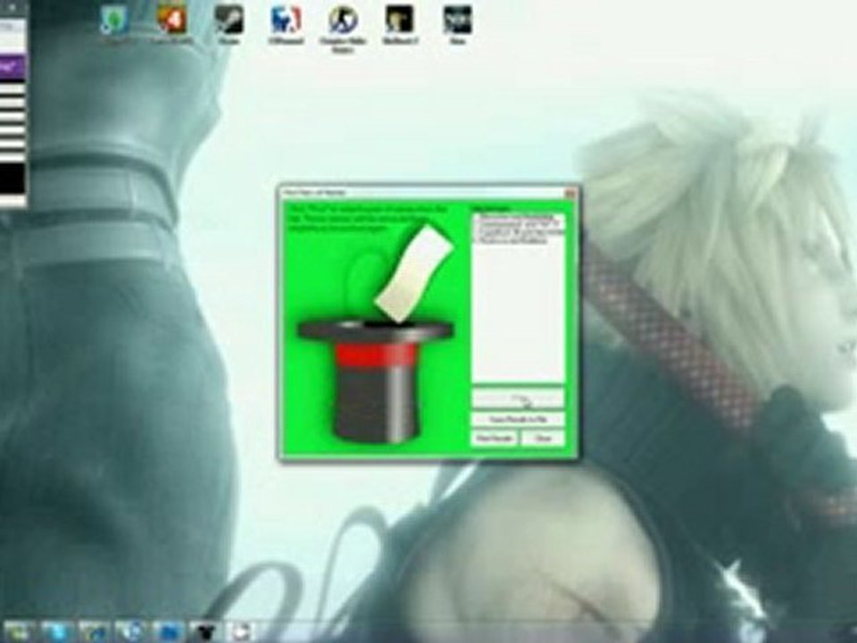Open the black hat app on taskbar
This screenshot has width=857, height=643.
(x=205, y=632)
